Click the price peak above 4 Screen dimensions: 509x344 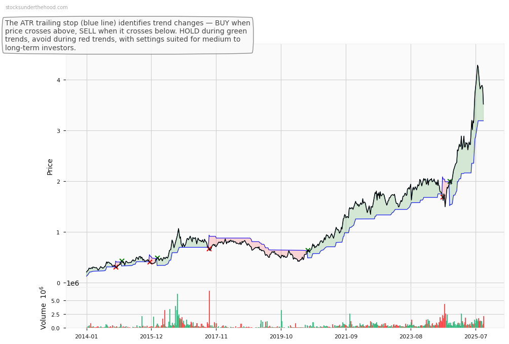477,65
